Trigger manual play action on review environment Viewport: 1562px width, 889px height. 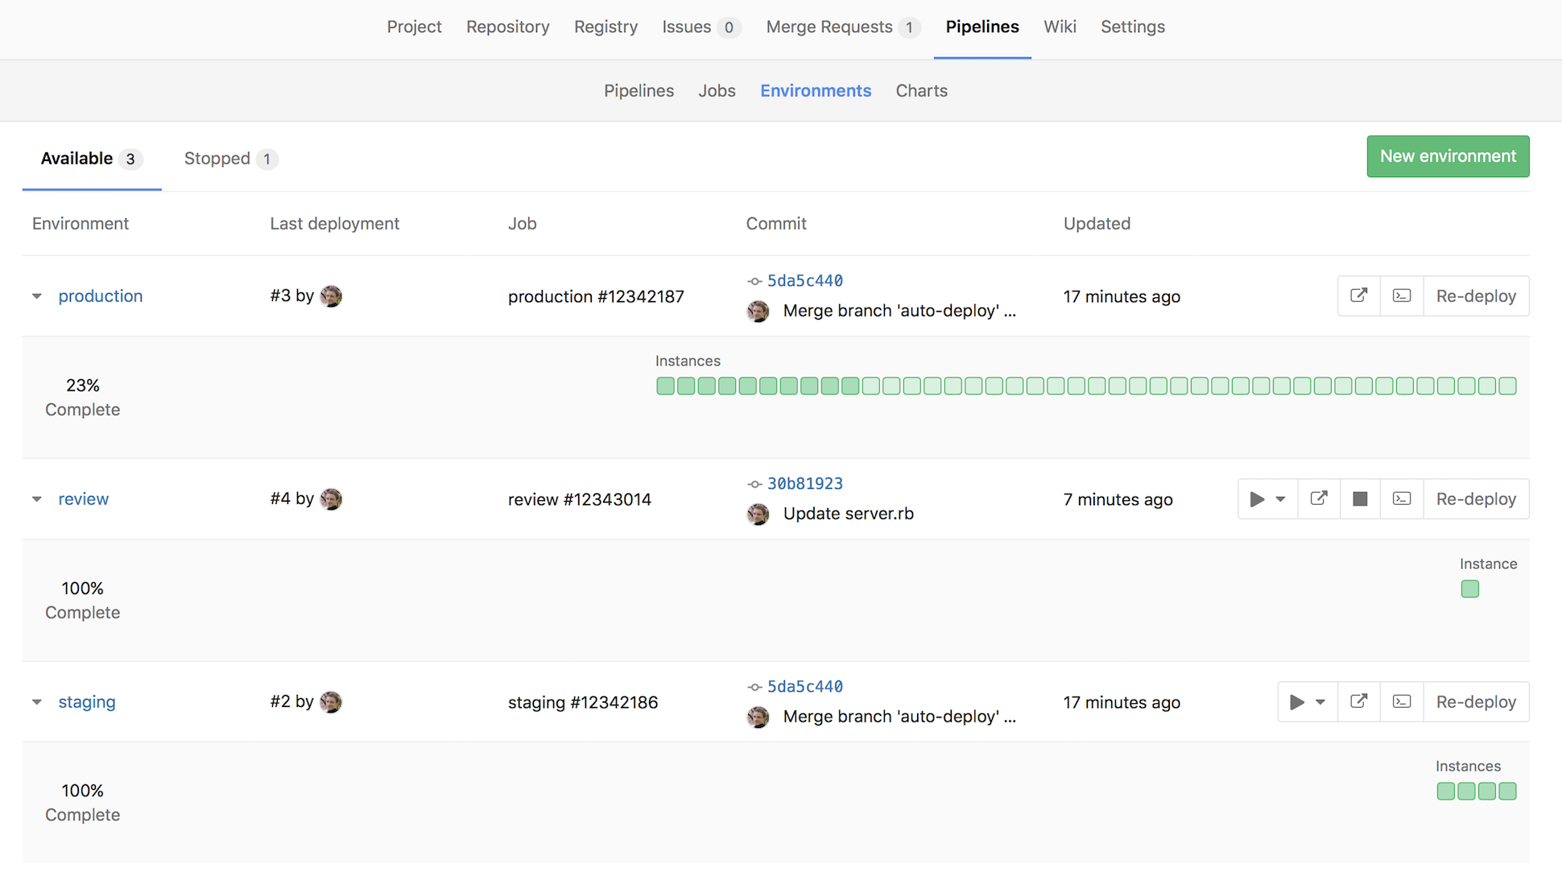click(x=1256, y=498)
